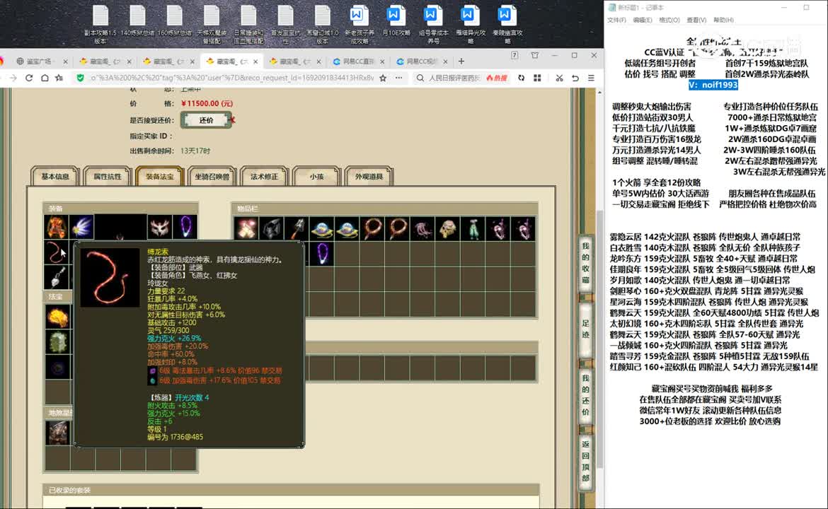Select the axe item in the inventory
The height and width of the screenshot is (509, 828).
click(297, 229)
